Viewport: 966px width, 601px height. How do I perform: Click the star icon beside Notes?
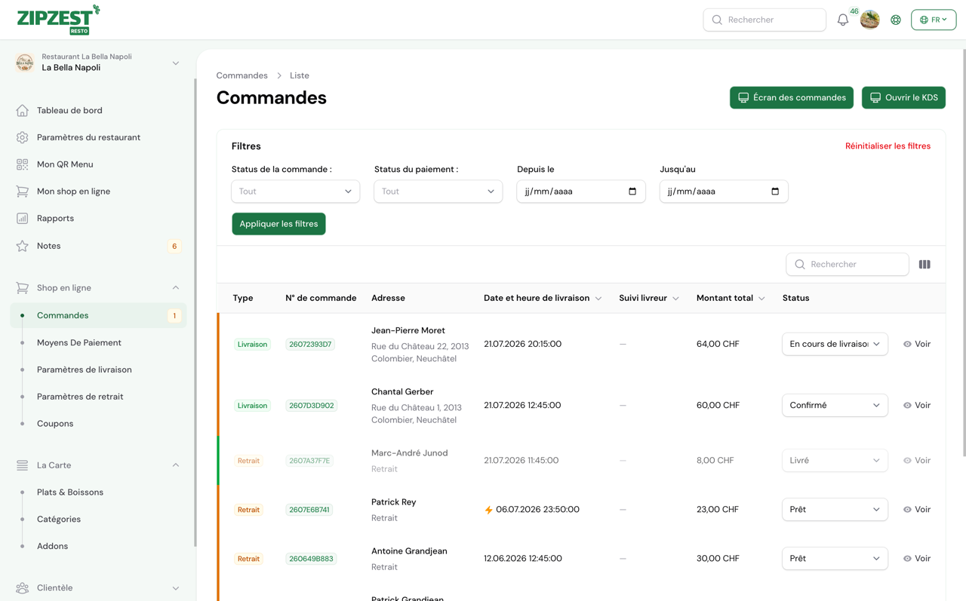pos(22,246)
